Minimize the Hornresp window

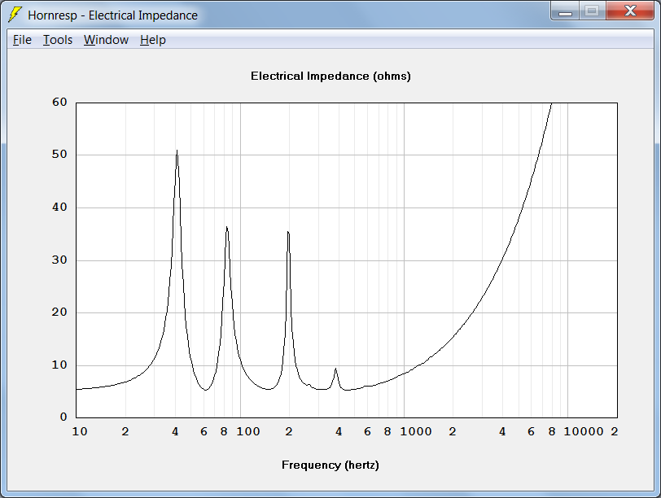(x=565, y=11)
